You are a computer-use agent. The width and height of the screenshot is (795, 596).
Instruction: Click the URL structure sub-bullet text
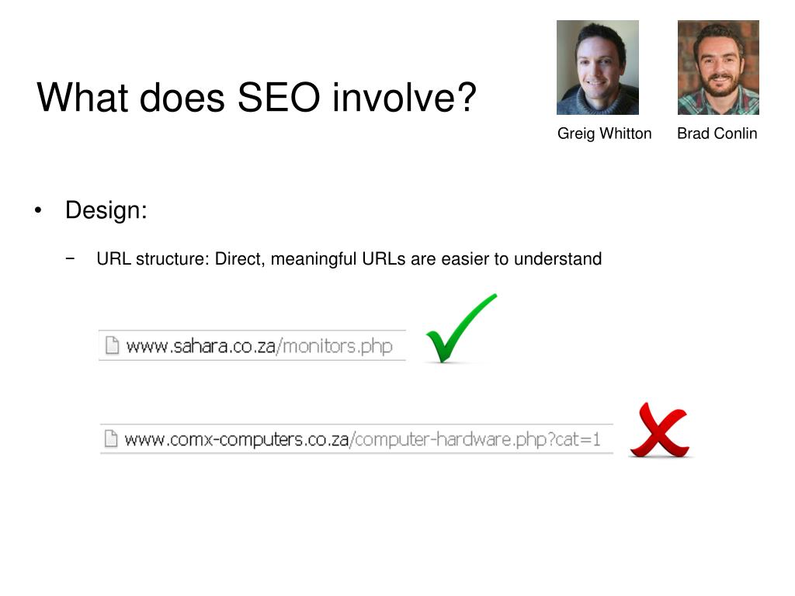(349, 259)
